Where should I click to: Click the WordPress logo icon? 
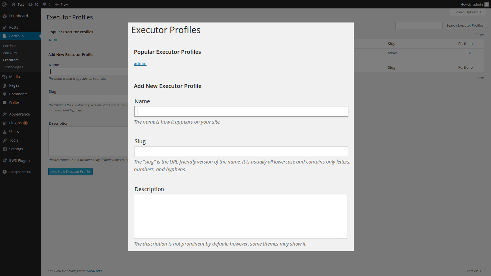tap(5, 4)
